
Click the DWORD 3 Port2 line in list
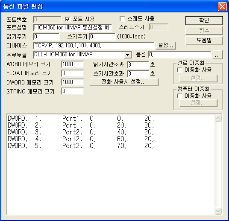coord(81,132)
